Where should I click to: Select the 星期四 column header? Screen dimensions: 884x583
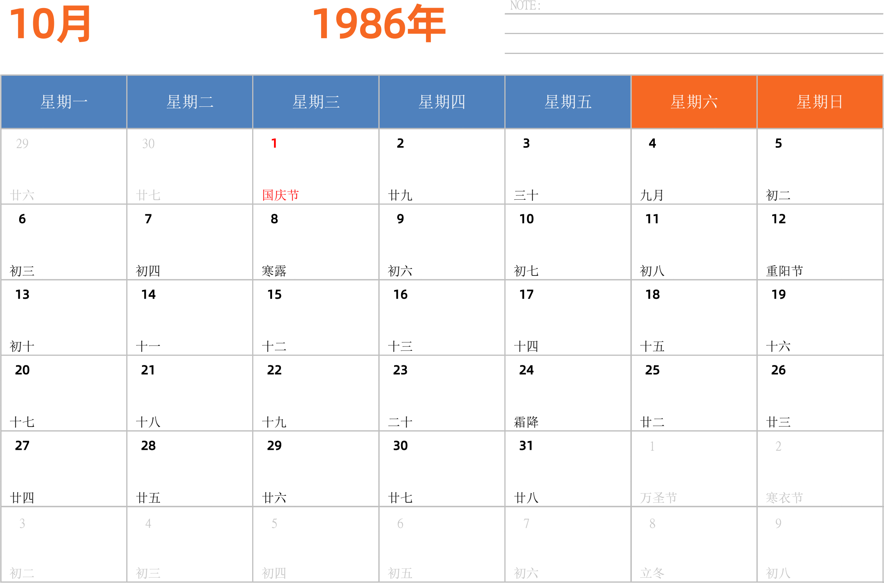(x=442, y=102)
